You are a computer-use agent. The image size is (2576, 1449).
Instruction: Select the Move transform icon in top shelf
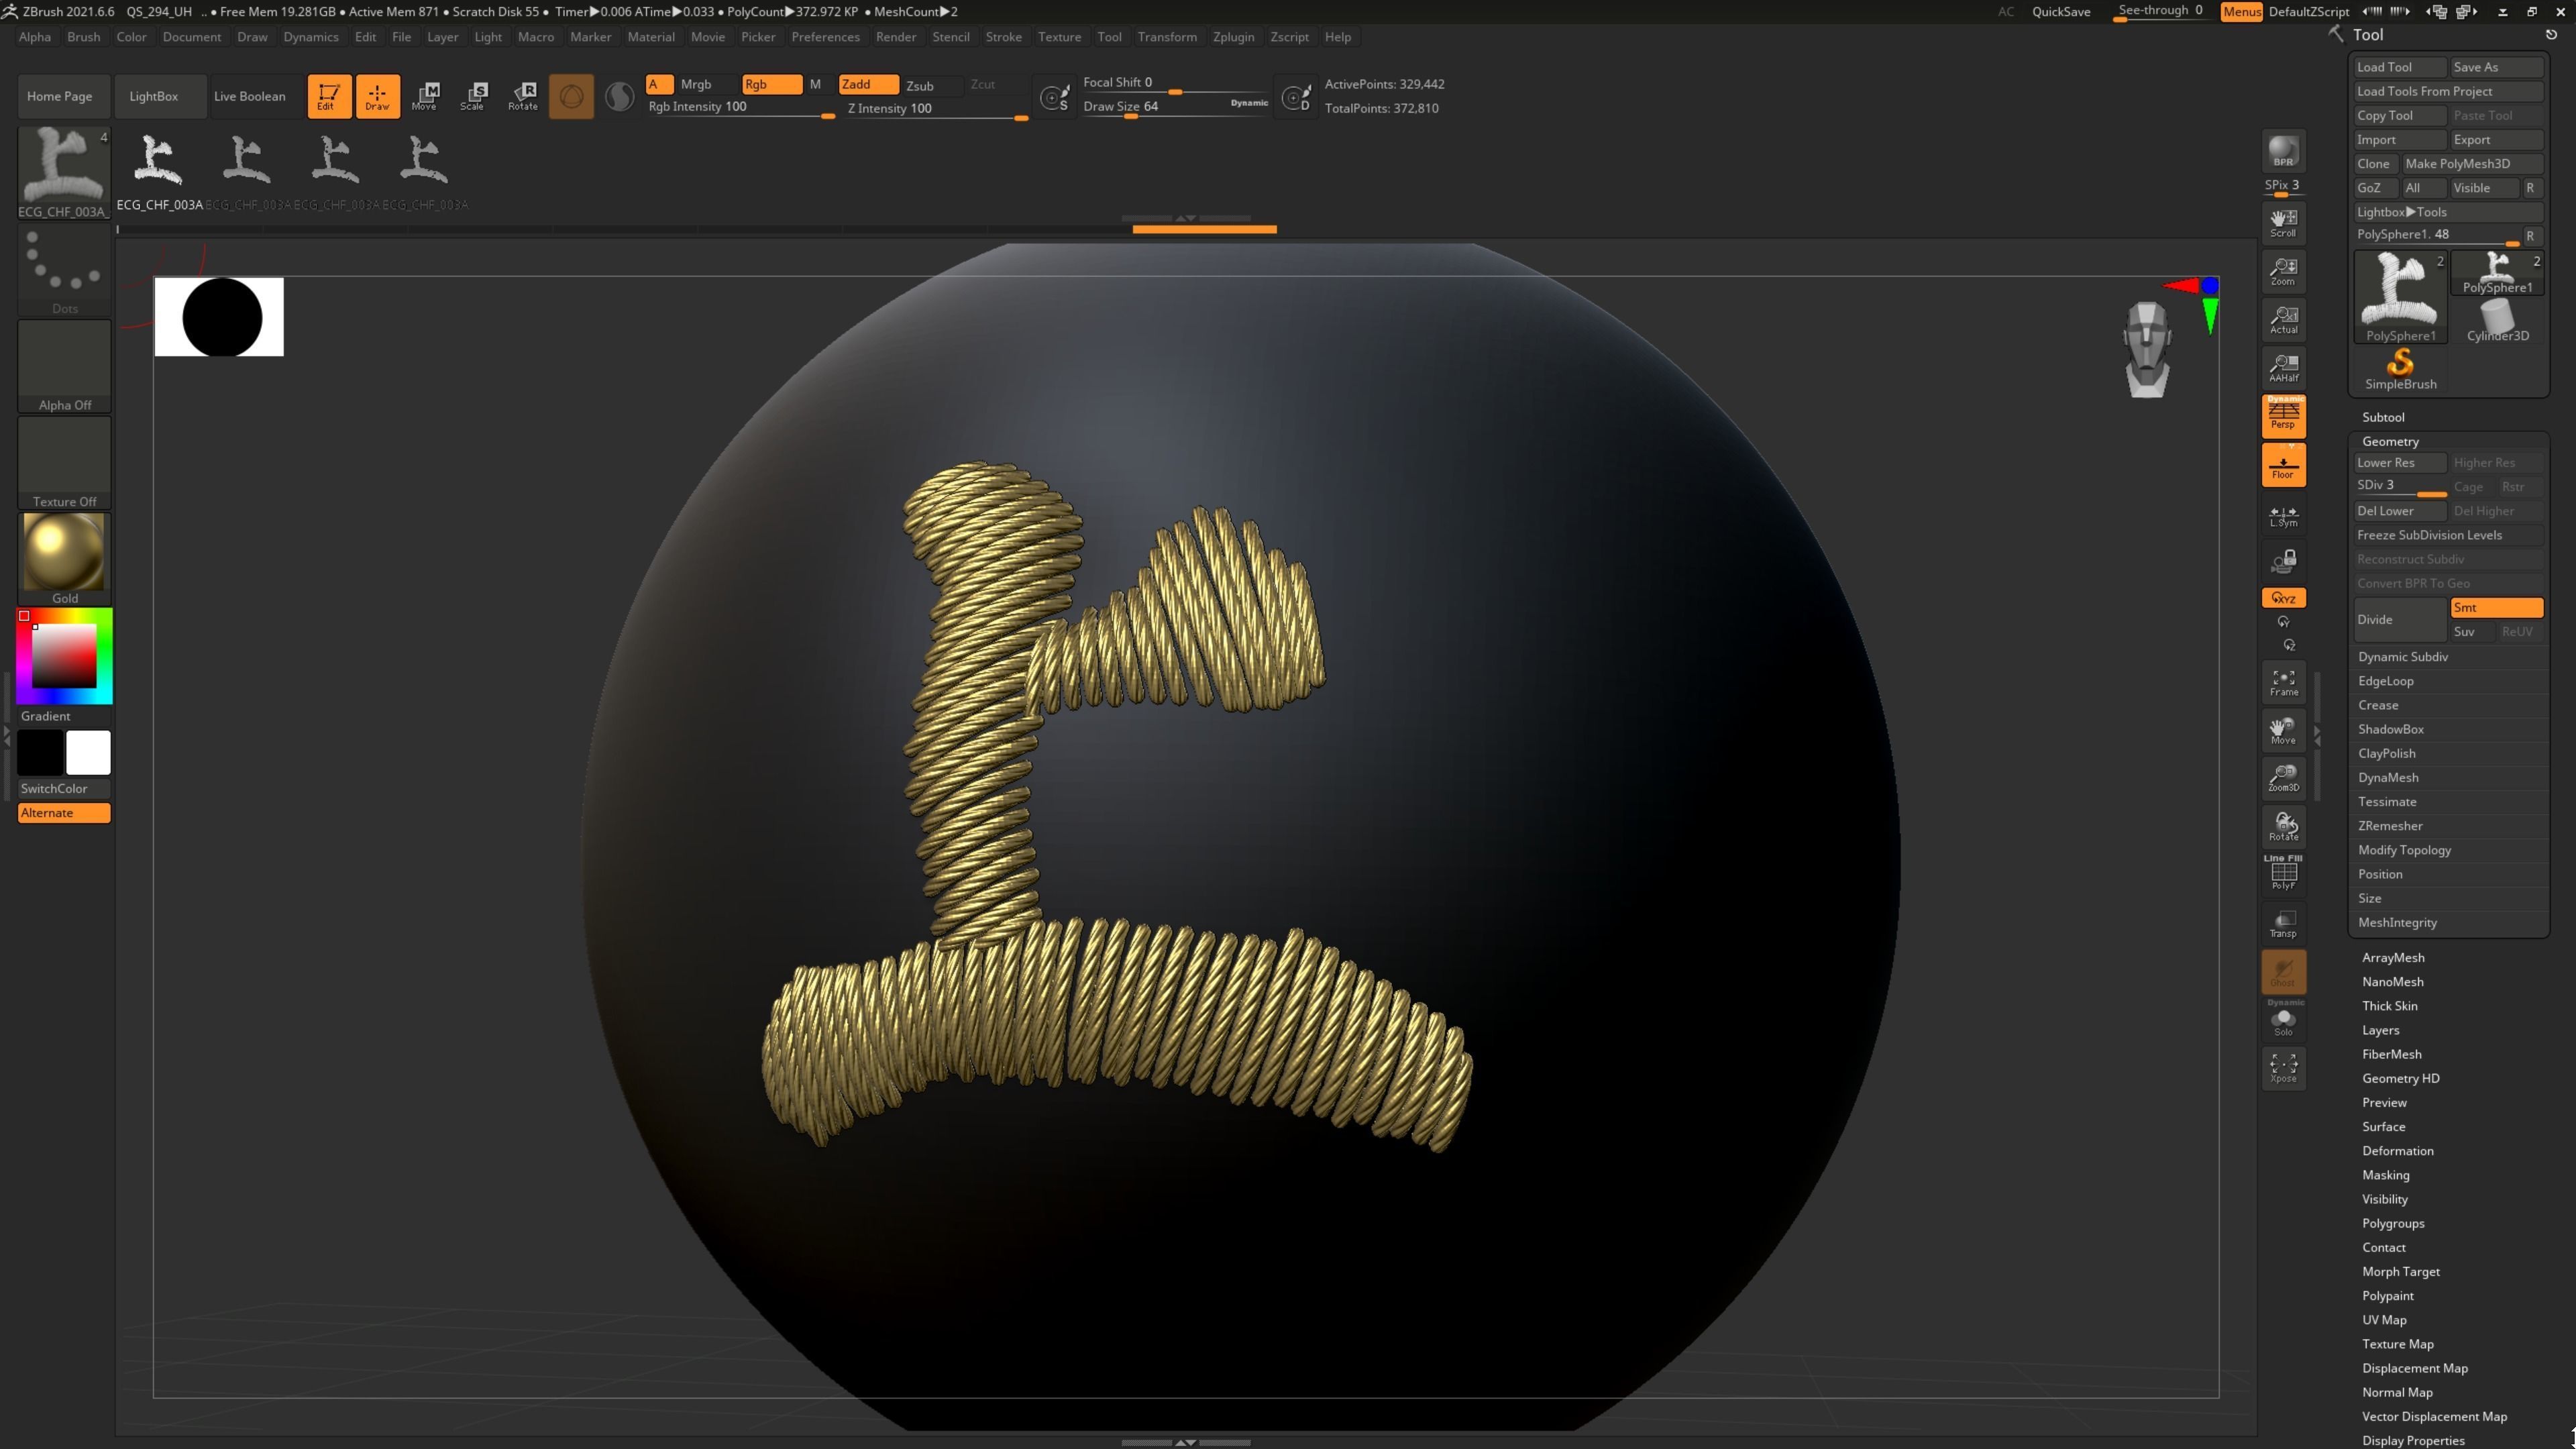tap(425, 96)
